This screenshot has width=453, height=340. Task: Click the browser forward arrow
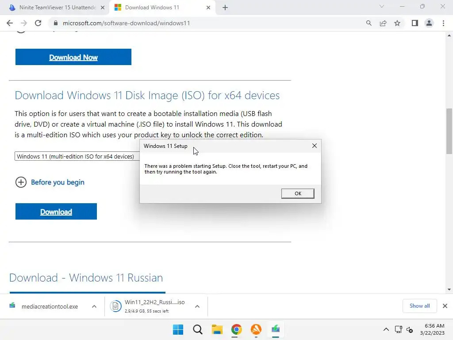24,23
